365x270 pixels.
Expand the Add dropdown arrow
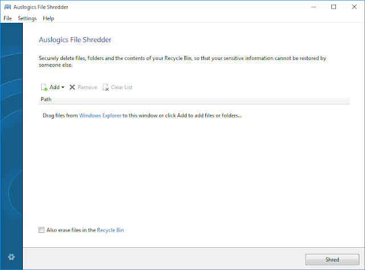[x=63, y=87]
